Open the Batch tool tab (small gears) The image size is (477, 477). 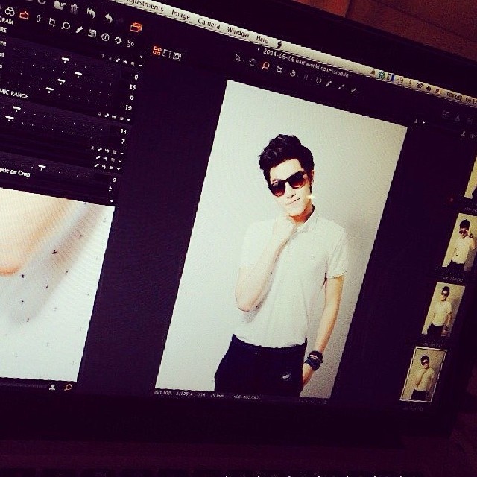point(130,43)
